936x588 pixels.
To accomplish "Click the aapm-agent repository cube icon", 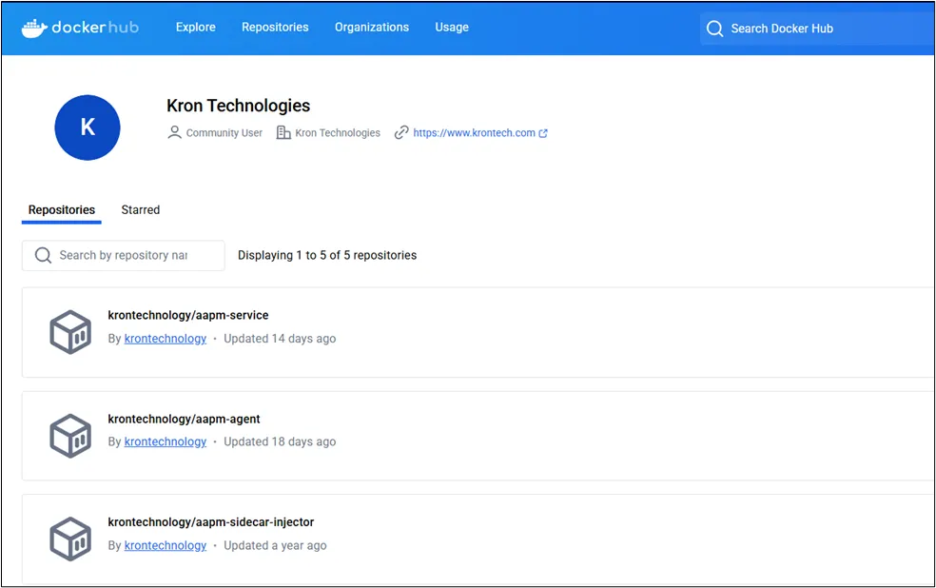I will tap(70, 436).
